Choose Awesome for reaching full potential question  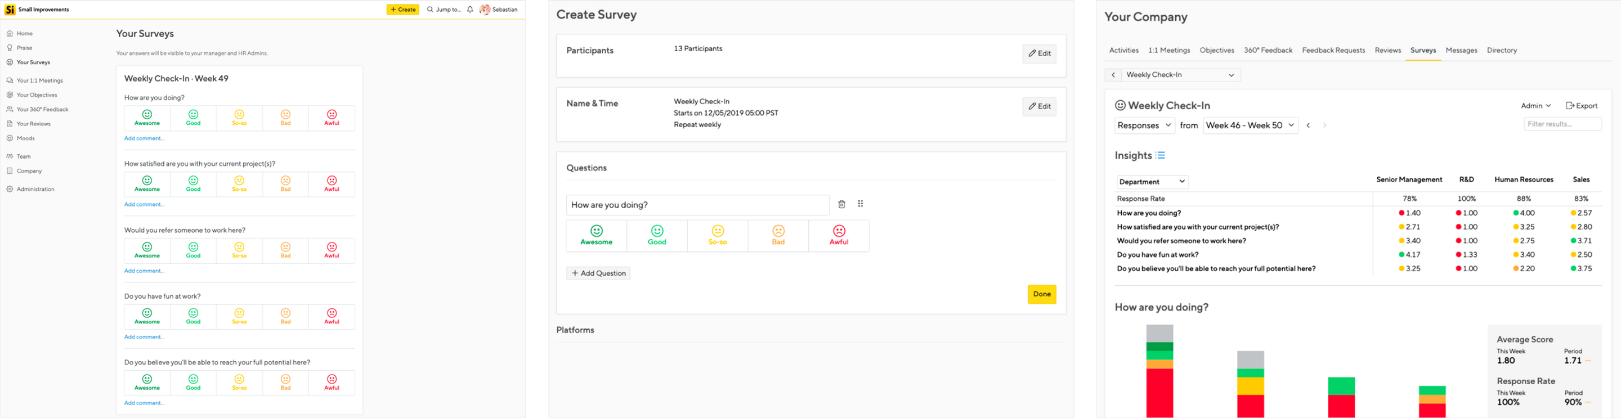[x=147, y=383]
